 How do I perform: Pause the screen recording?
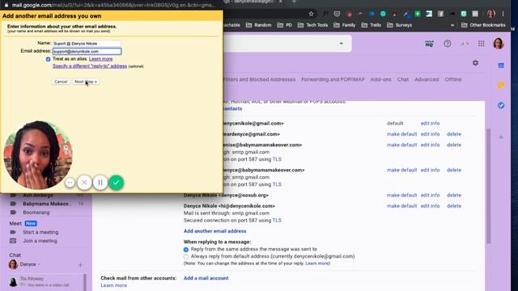100,183
